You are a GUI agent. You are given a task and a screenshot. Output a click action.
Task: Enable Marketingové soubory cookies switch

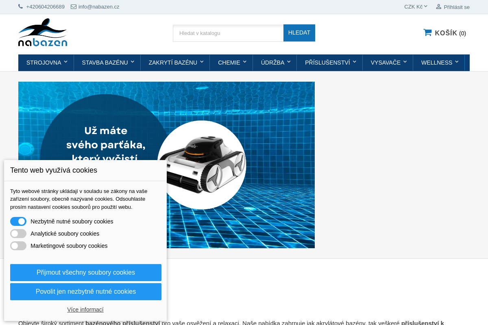18,246
